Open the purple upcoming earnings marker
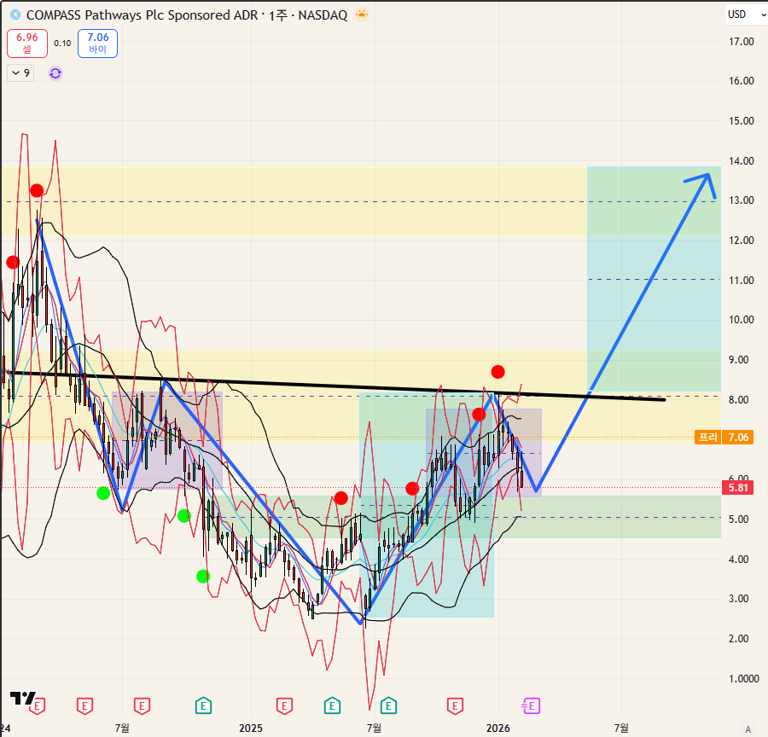The width and height of the screenshot is (768, 737). pyautogui.click(x=531, y=706)
